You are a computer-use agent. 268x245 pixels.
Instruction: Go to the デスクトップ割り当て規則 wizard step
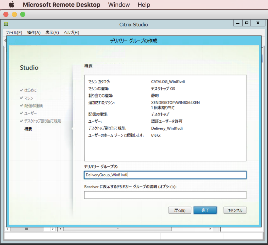coord(43,121)
